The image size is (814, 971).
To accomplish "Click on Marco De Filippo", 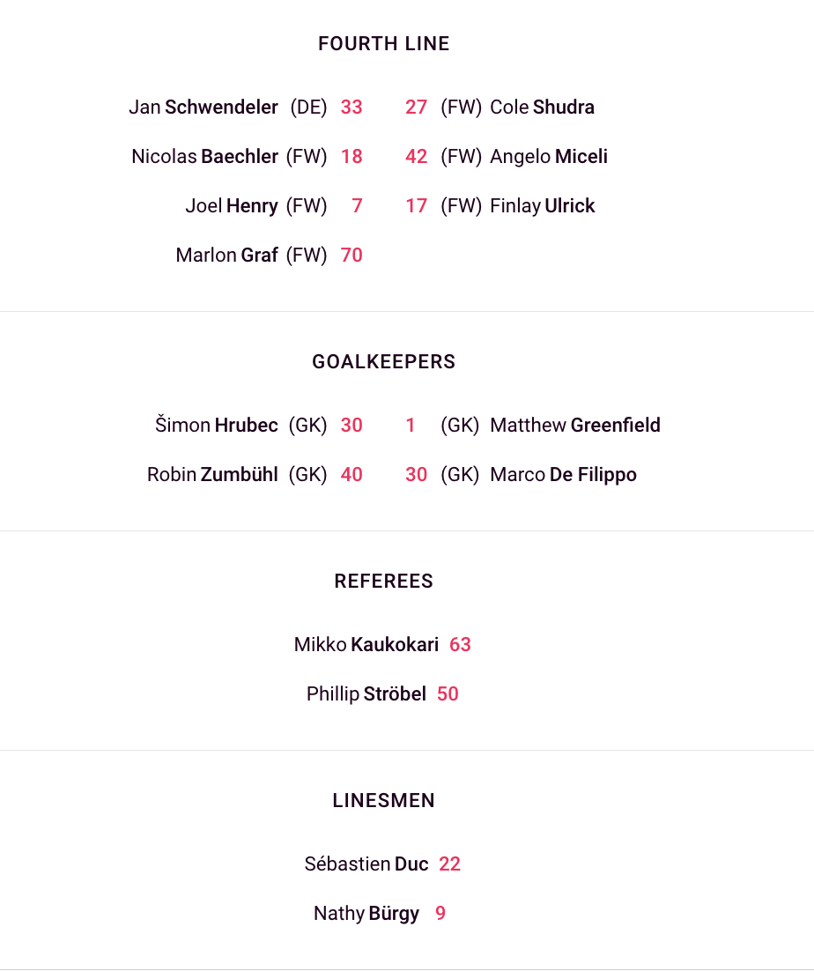I will (563, 475).
